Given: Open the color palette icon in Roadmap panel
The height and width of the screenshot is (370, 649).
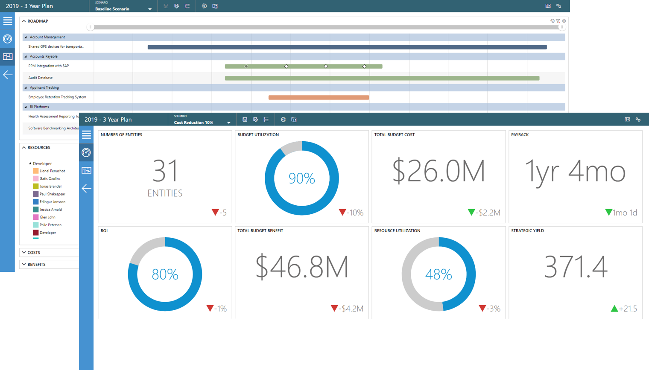Looking at the screenshot, I should [x=552, y=20].
